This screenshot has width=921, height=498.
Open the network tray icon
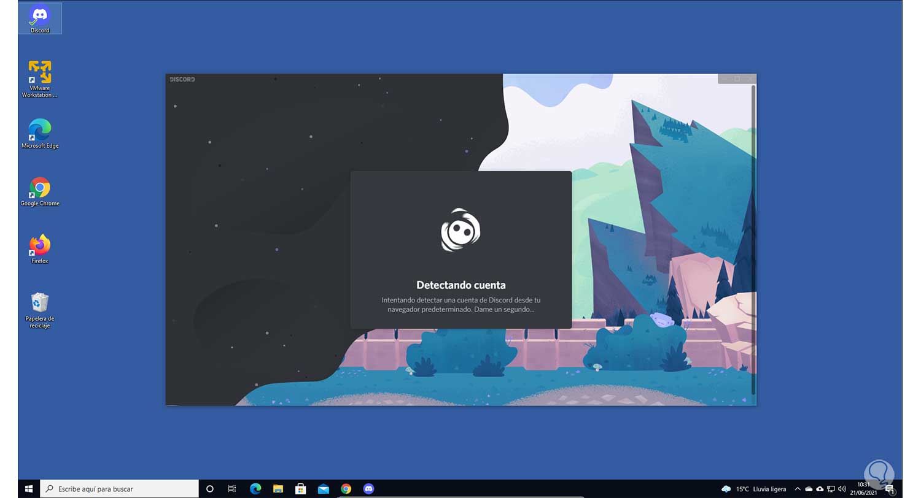[831, 489]
